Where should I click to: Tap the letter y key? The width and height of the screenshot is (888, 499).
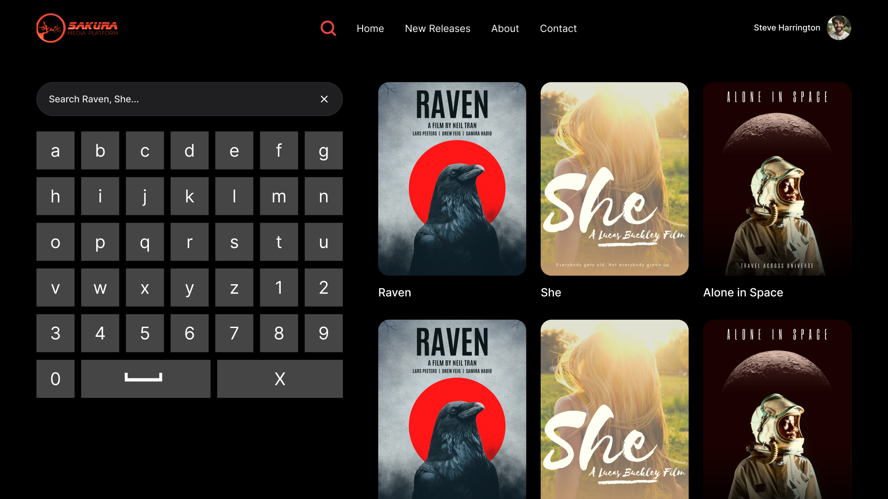pos(190,288)
